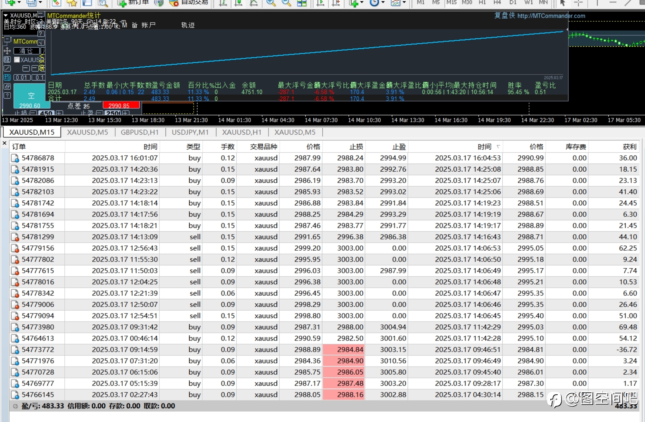Close the terminal panel with X
Screen dimensions: 645x422
point(5,143)
